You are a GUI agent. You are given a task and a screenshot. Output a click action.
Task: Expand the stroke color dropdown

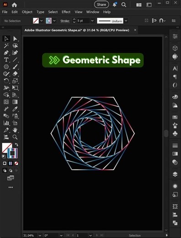click(54, 21)
